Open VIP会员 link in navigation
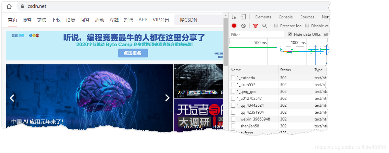The image size is (389, 153). (x=161, y=20)
